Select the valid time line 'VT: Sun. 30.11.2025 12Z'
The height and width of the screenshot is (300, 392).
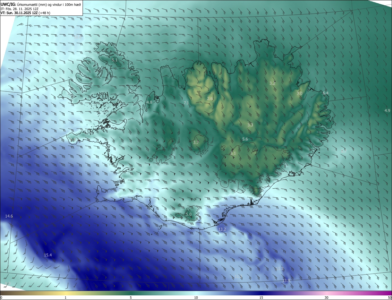pyautogui.click(x=20, y=13)
